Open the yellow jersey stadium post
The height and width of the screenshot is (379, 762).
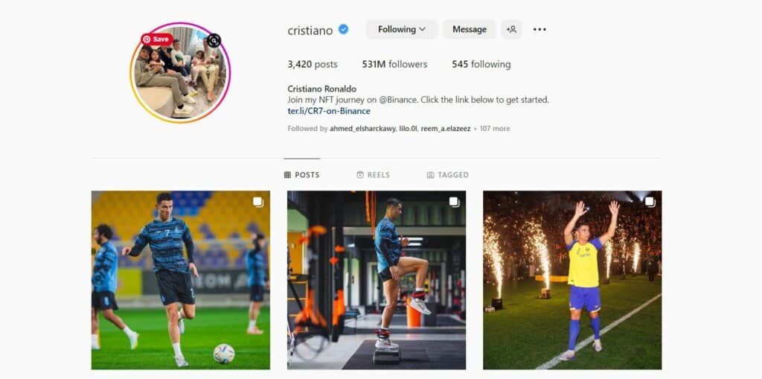[572, 280]
